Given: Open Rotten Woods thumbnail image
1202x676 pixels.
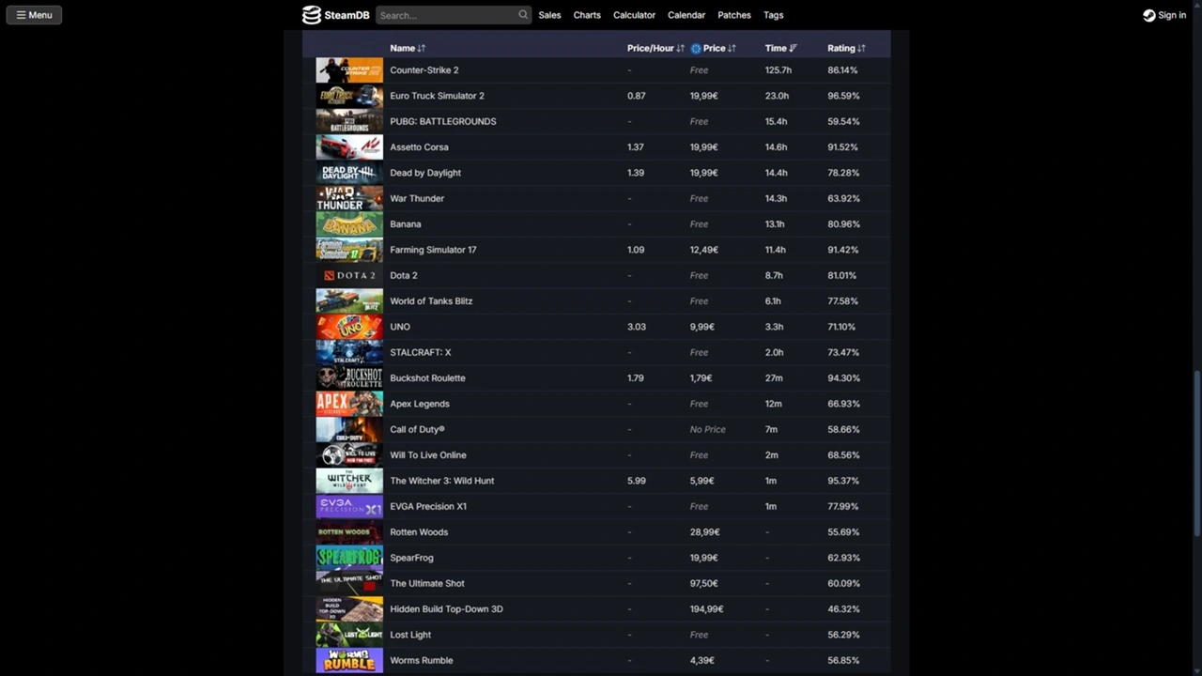Looking at the screenshot, I should coord(349,532).
